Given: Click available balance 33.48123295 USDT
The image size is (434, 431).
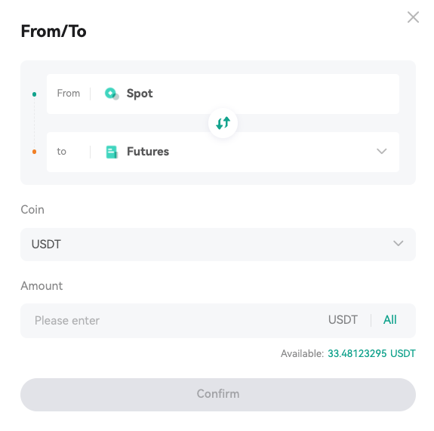Looking at the screenshot, I should 371,353.
